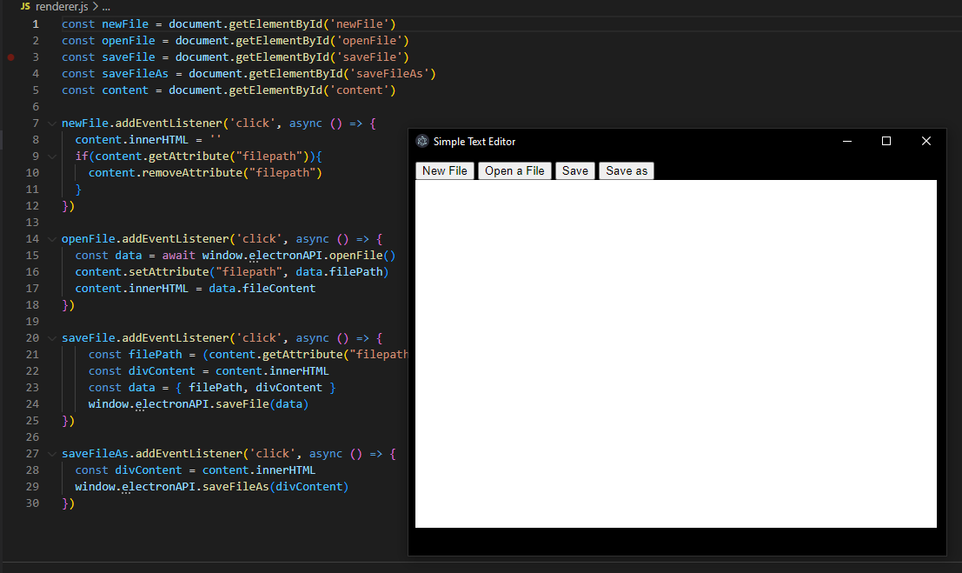Collapse the saveFile listener fold on line 20

tap(52, 338)
